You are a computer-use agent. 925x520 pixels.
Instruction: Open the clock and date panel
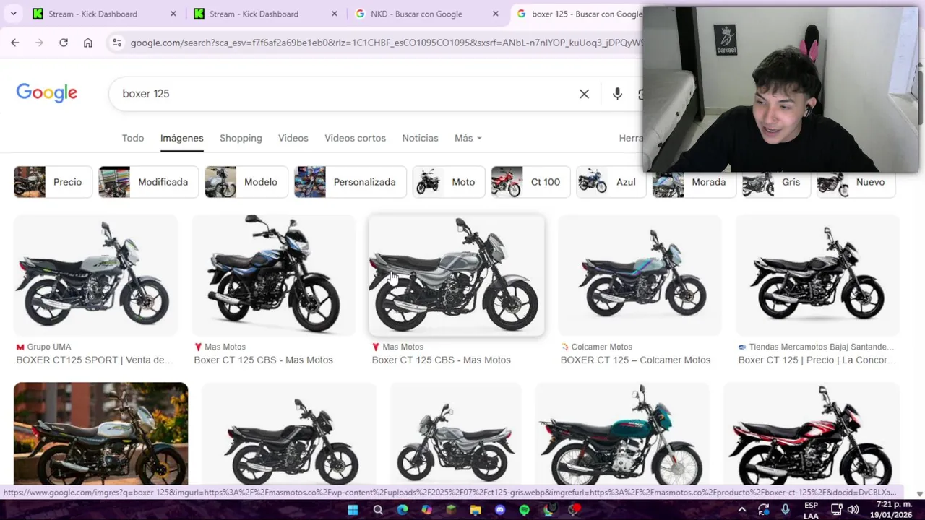tap(892, 510)
